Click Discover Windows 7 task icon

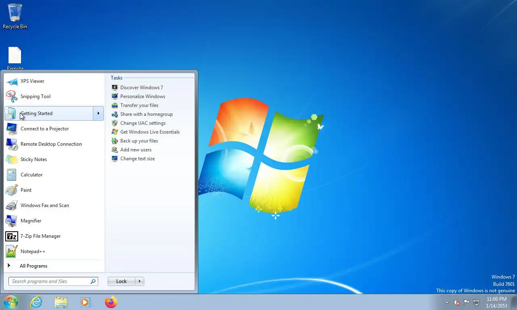pyautogui.click(x=115, y=88)
